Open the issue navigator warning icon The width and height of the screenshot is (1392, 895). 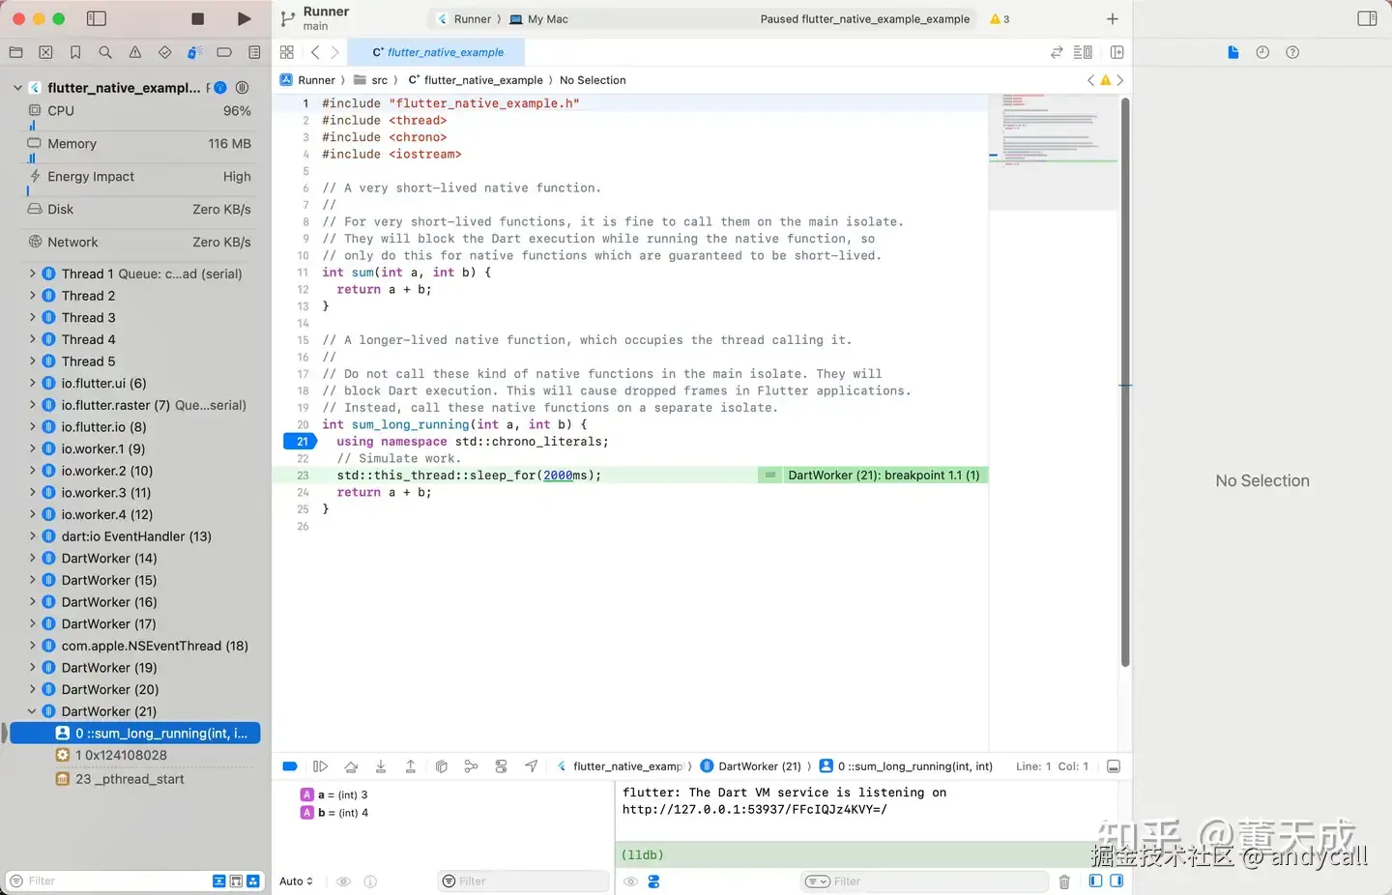tap(135, 52)
